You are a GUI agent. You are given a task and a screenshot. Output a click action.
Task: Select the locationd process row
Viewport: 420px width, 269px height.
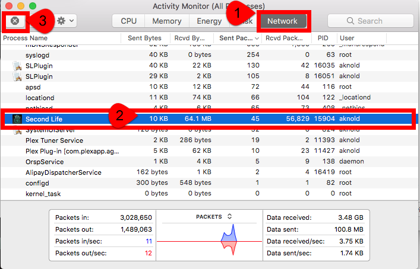click(x=209, y=98)
